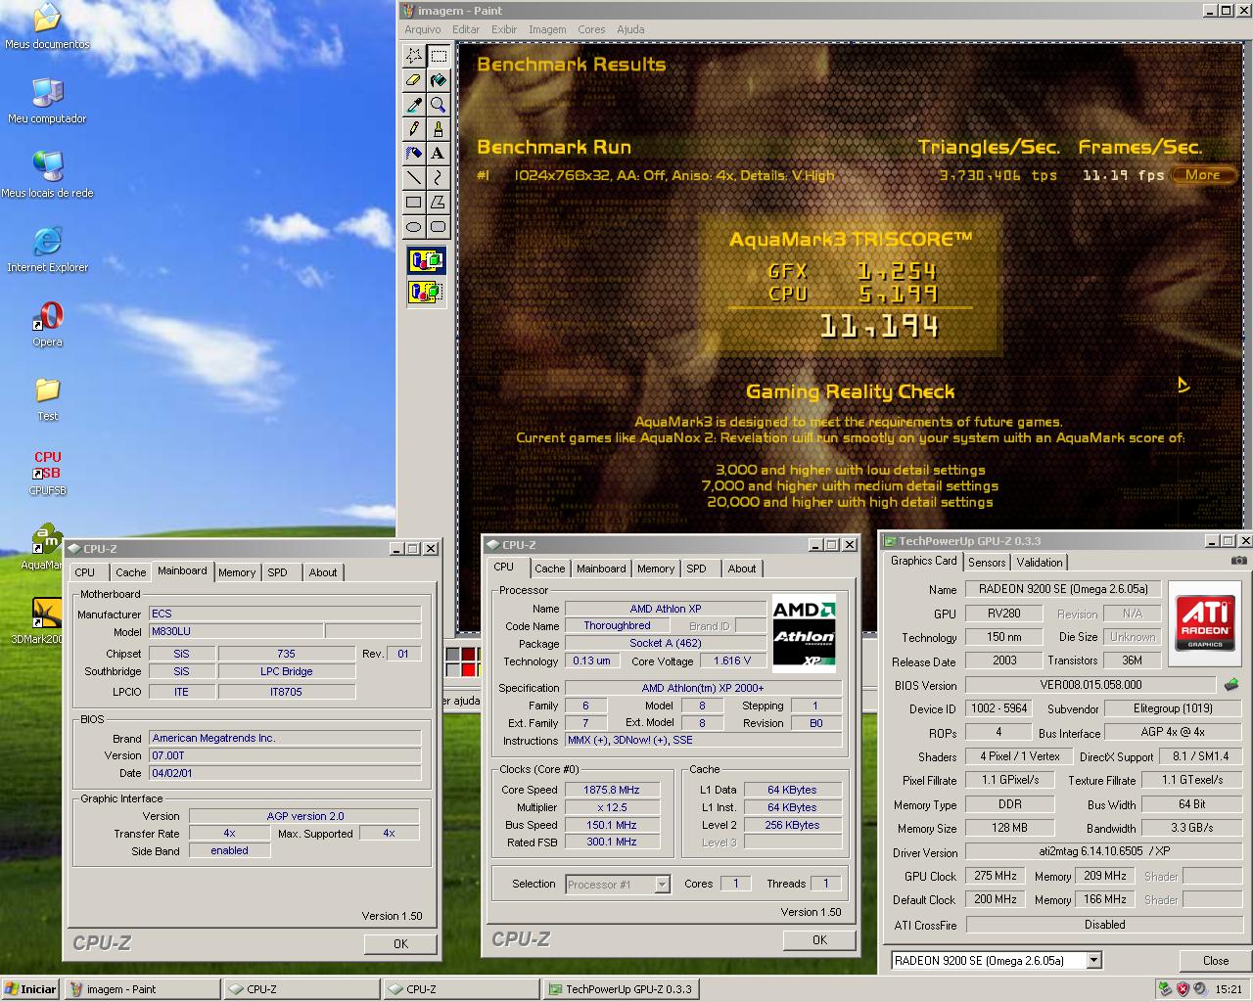Viewport: 1253px width, 1002px height.
Task: Select opaque selection mode option
Action: 426,260
